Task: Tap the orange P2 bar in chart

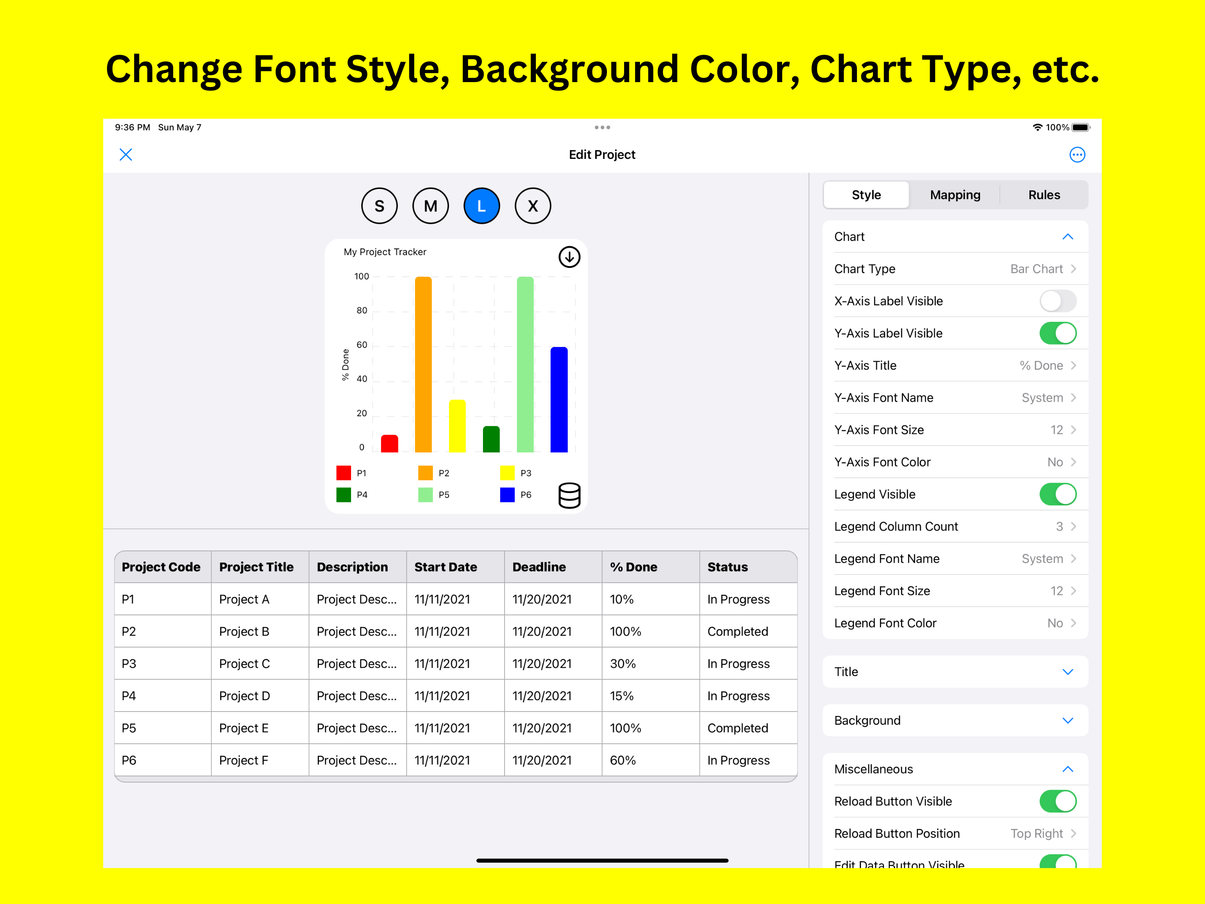Action: point(423,364)
